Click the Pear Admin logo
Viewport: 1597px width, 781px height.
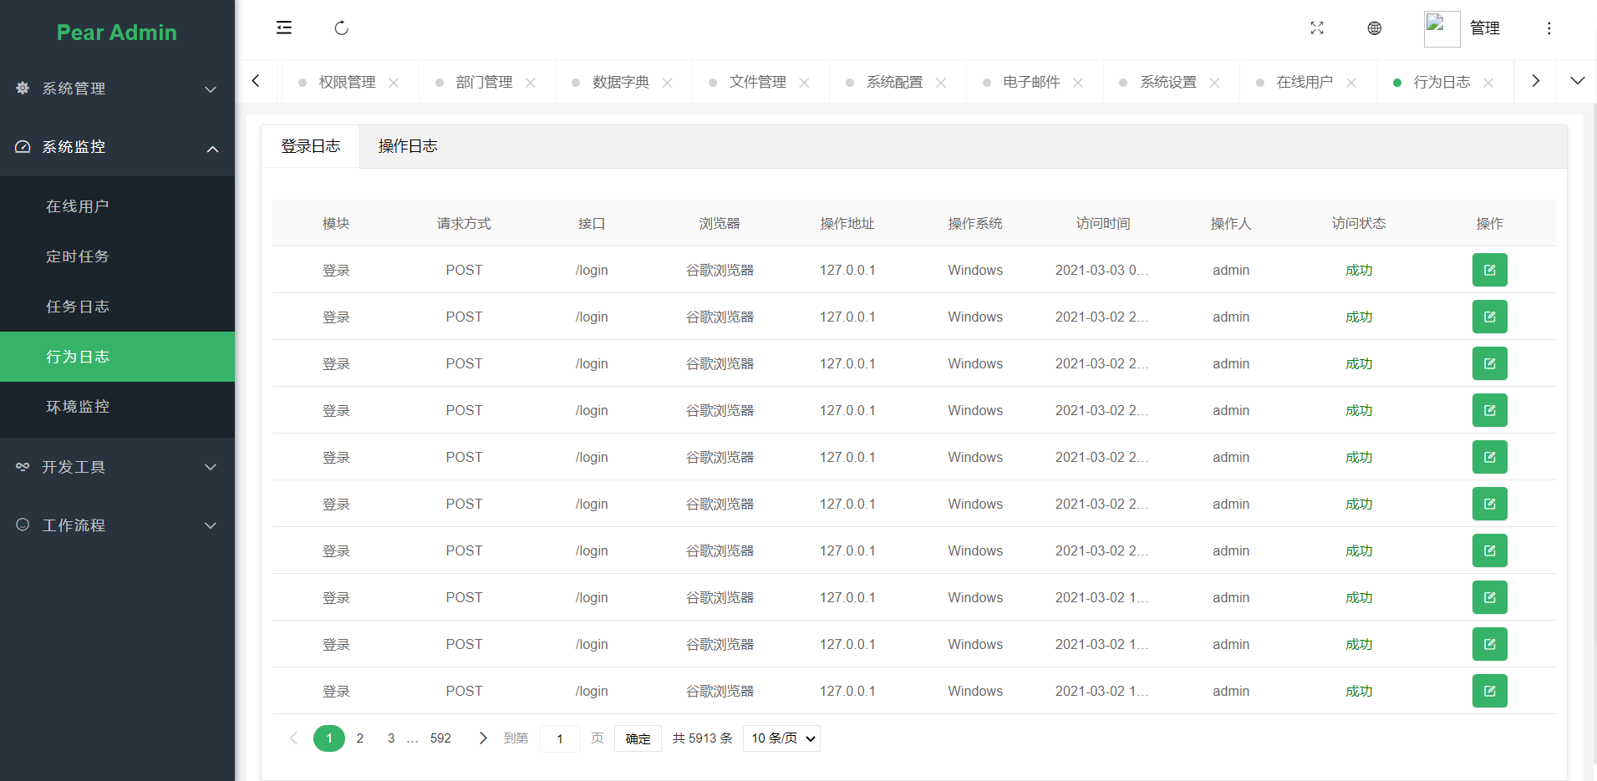coord(117,33)
